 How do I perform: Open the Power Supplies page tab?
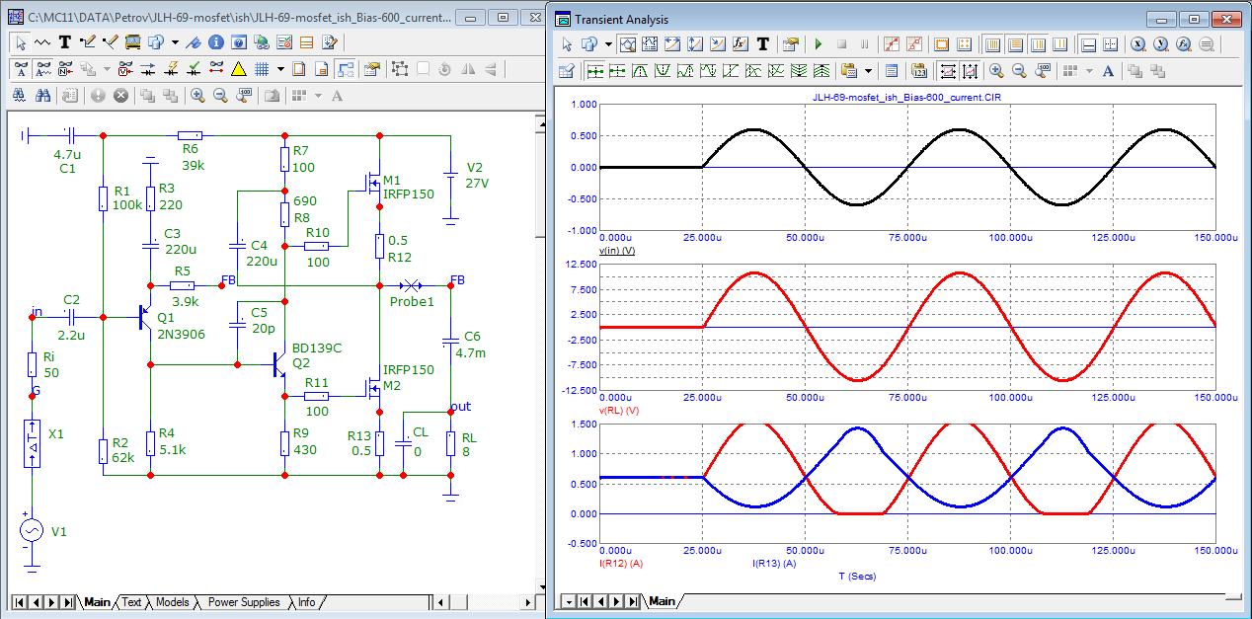tap(244, 602)
